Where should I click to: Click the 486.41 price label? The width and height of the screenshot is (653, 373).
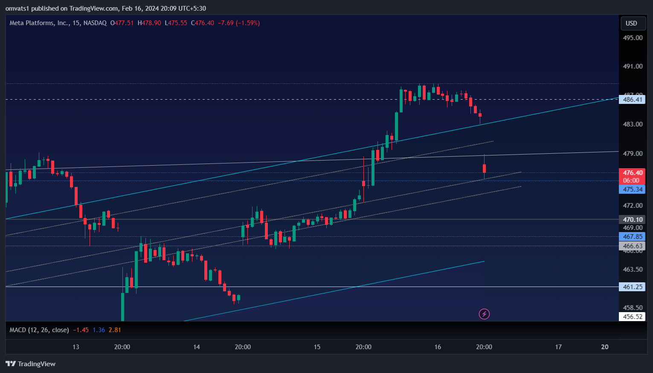(633, 100)
